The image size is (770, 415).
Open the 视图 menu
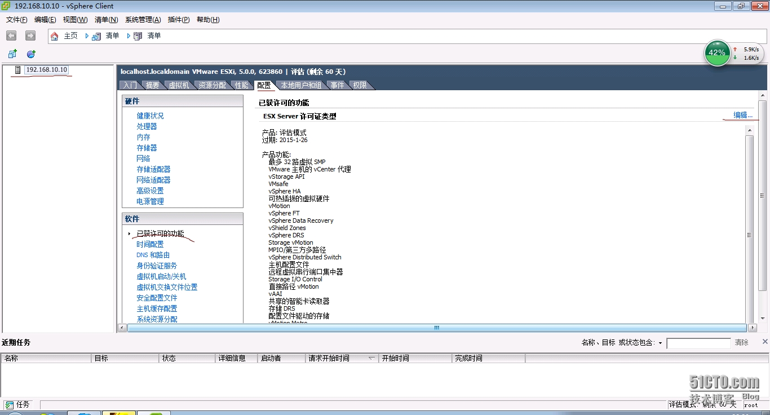click(75, 20)
